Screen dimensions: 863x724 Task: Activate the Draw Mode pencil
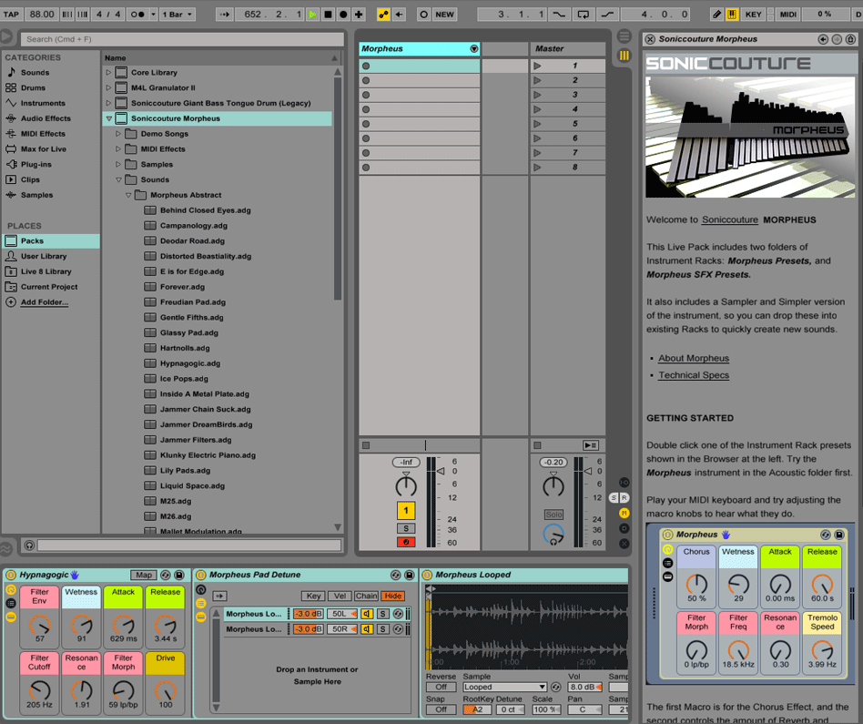point(716,15)
